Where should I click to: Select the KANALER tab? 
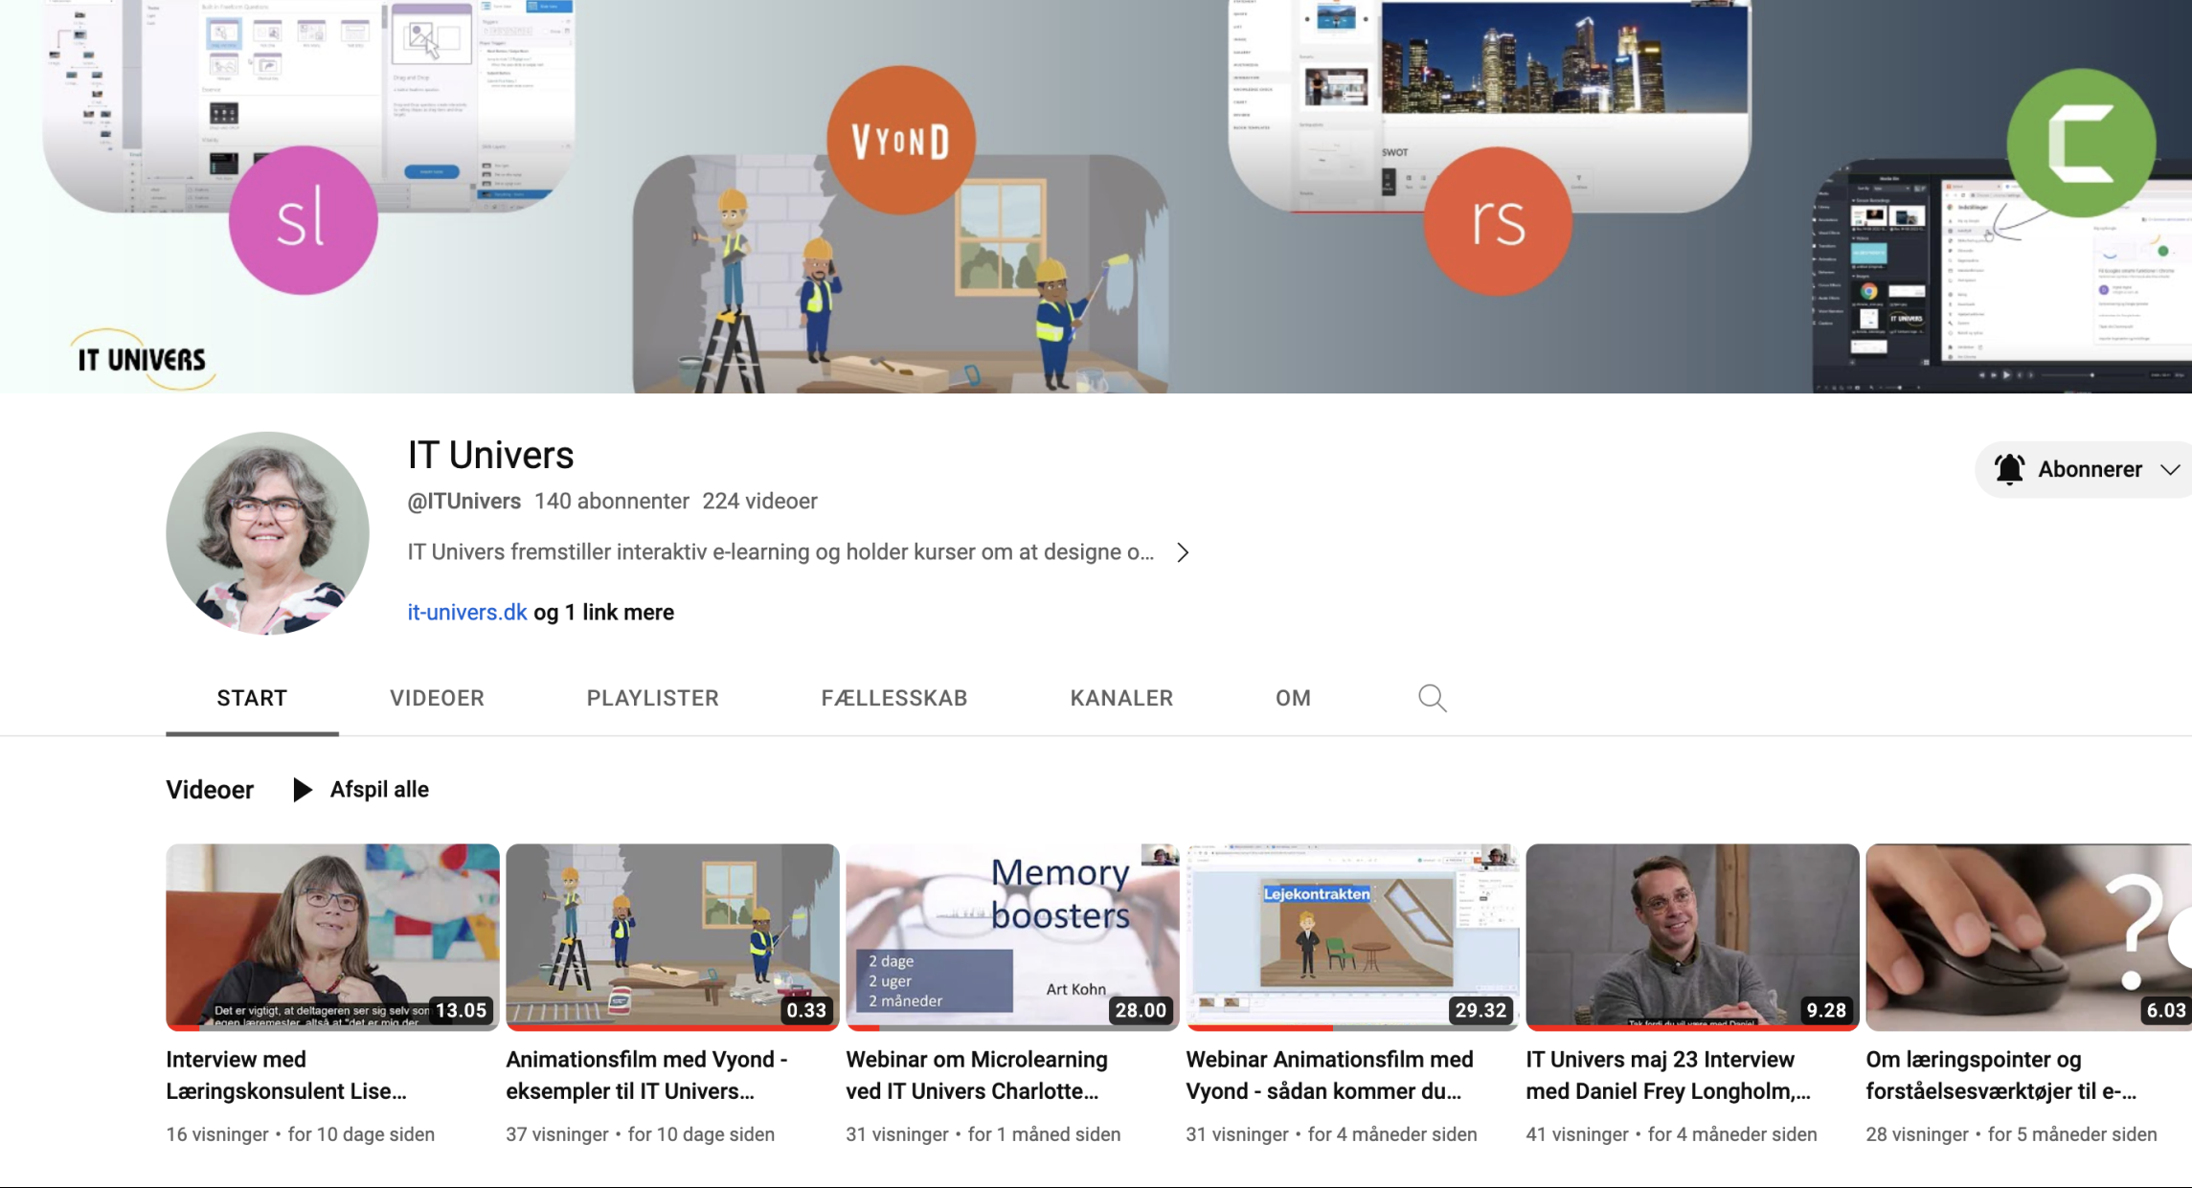(1121, 698)
